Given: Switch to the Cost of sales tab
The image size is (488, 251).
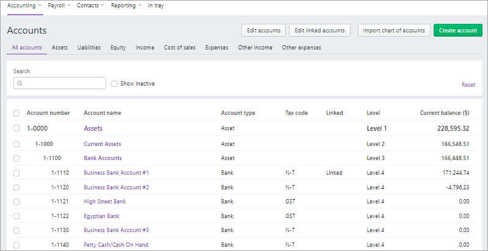Looking at the screenshot, I should (180, 48).
